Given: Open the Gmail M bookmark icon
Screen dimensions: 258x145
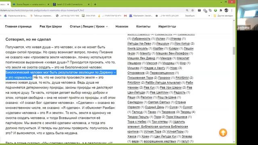Looking at the screenshot, I should 125,16.
